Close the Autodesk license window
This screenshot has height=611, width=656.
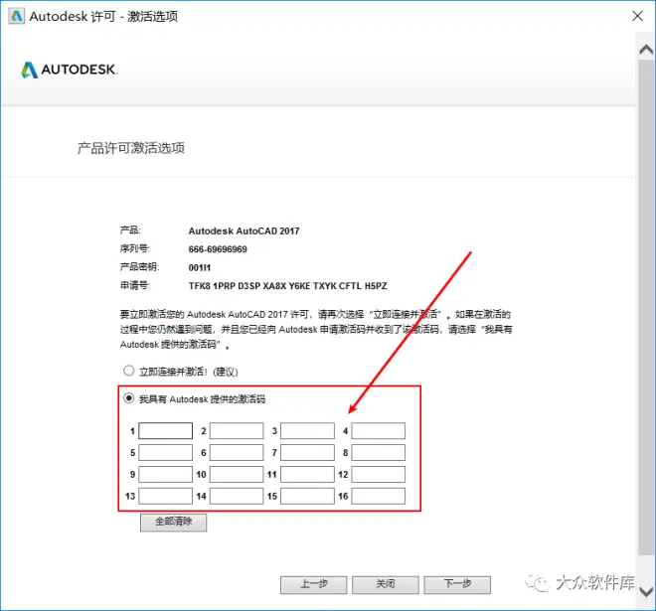(x=637, y=16)
